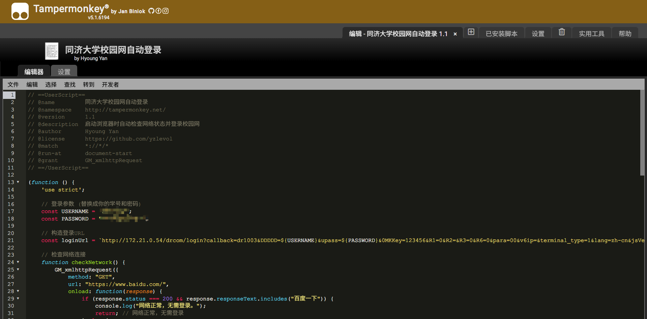The width and height of the screenshot is (647, 319).
Task: Click the author text by Hyoung Yan
Action: 91,58
